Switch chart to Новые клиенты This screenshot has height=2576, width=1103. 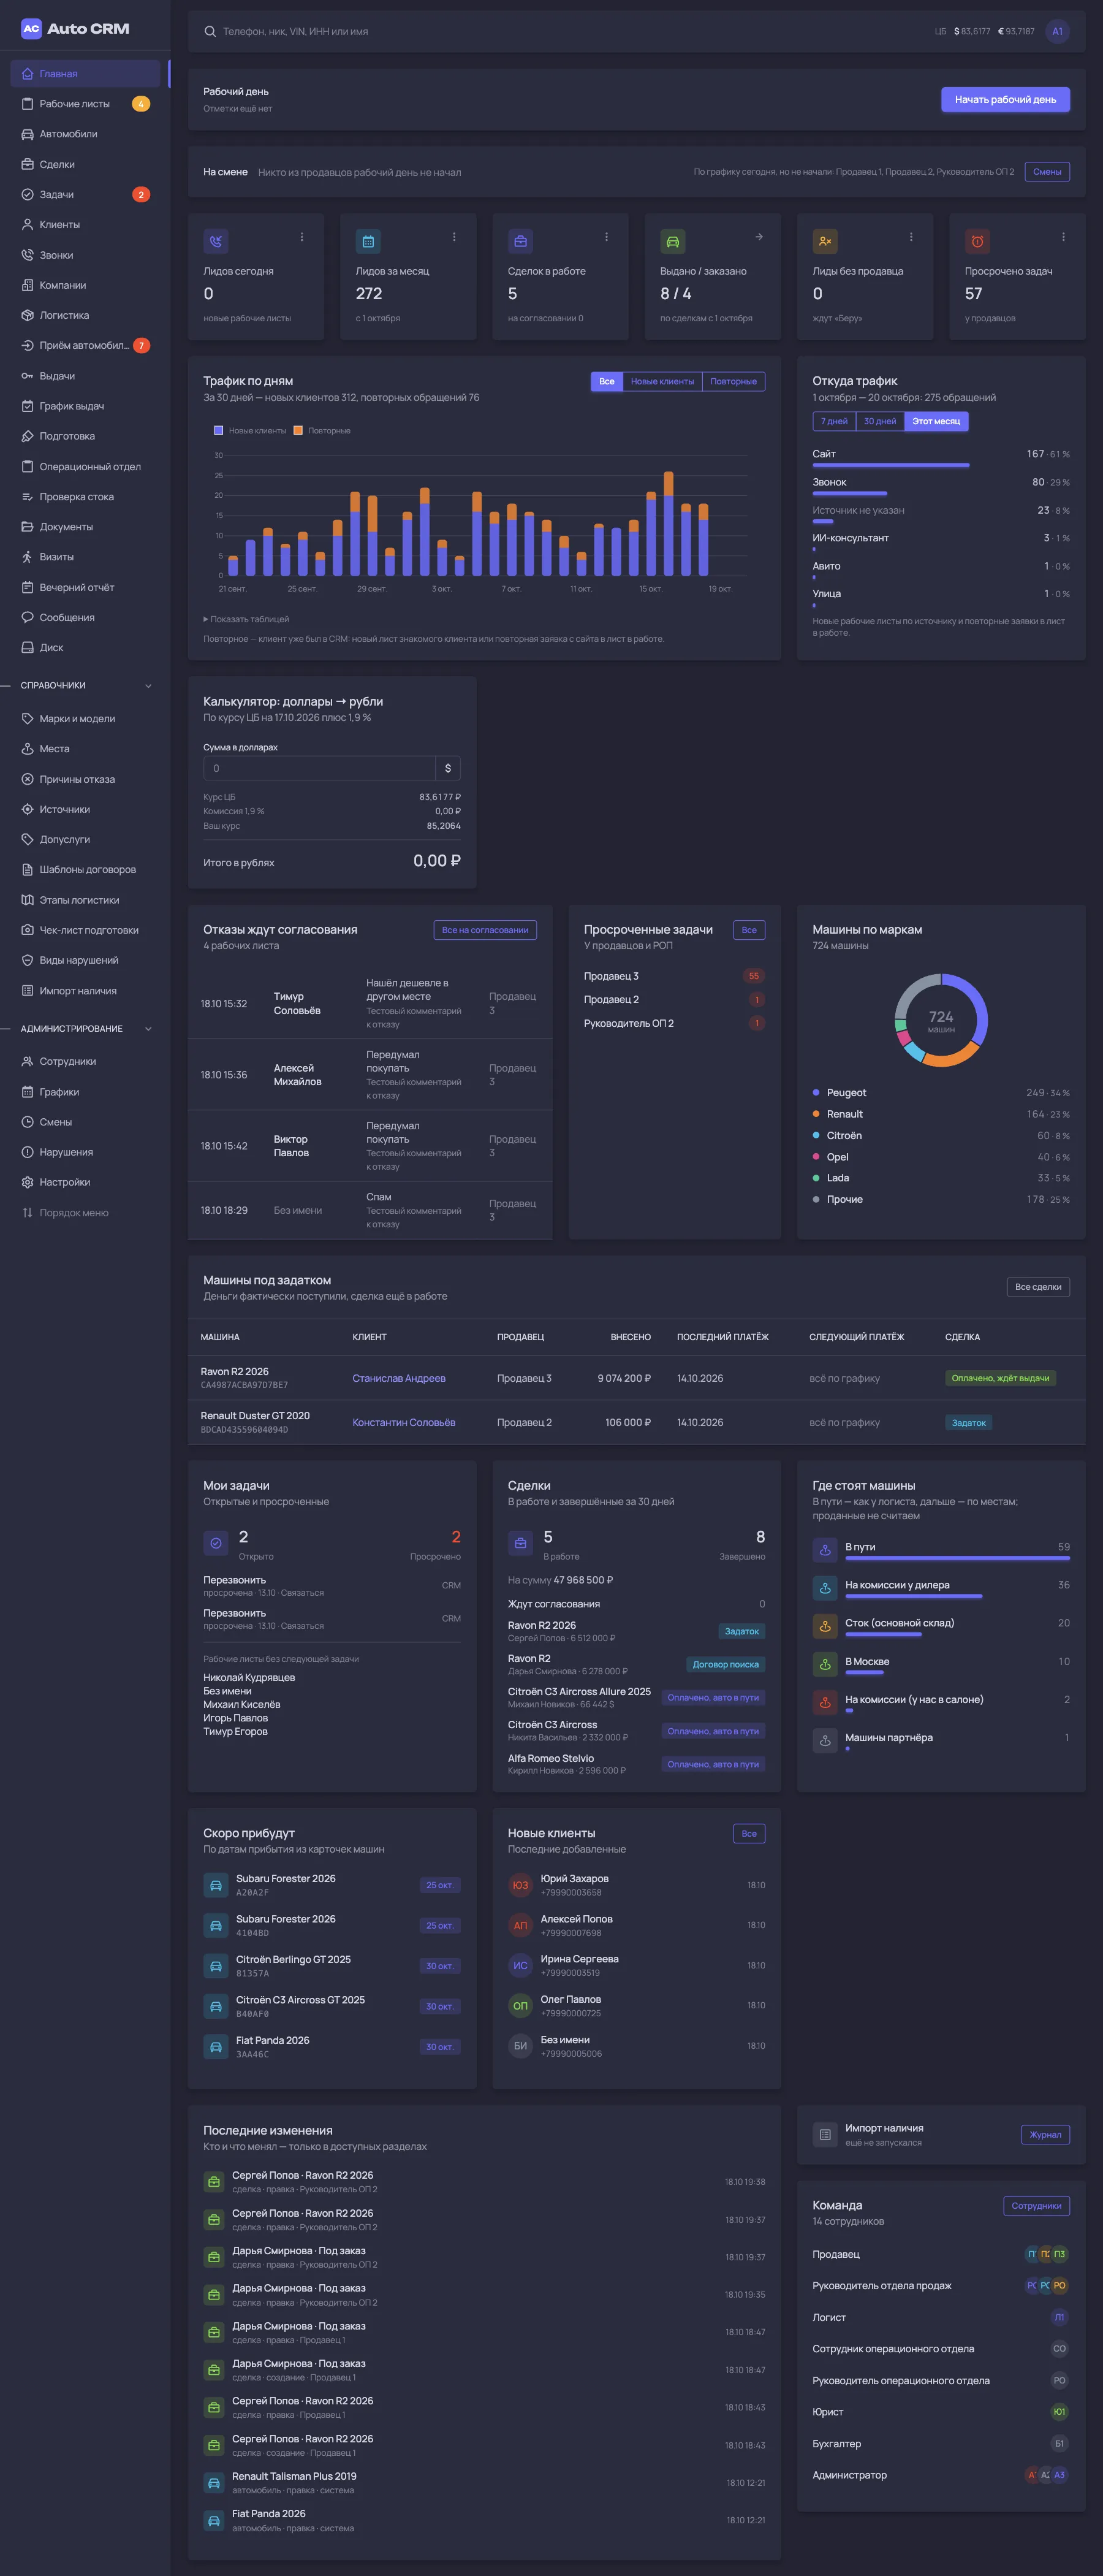tap(662, 381)
